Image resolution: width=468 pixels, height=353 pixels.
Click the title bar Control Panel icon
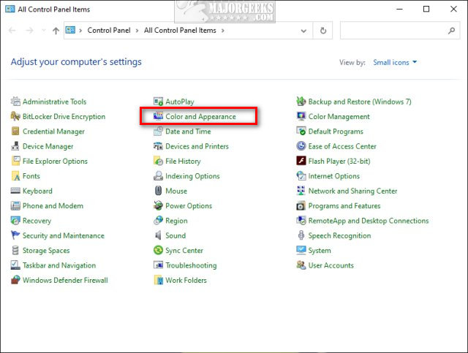(10, 9)
